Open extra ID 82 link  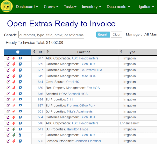point(41,135)
